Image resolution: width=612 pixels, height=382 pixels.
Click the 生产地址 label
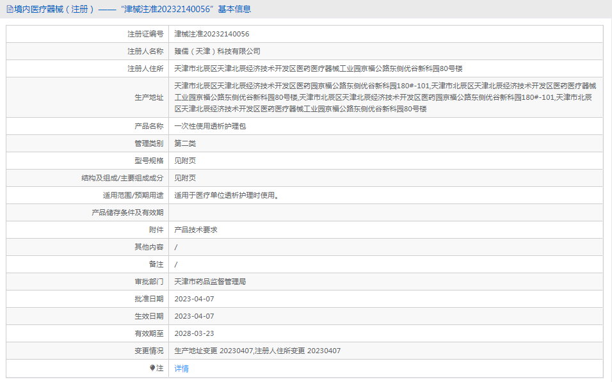[x=149, y=97]
